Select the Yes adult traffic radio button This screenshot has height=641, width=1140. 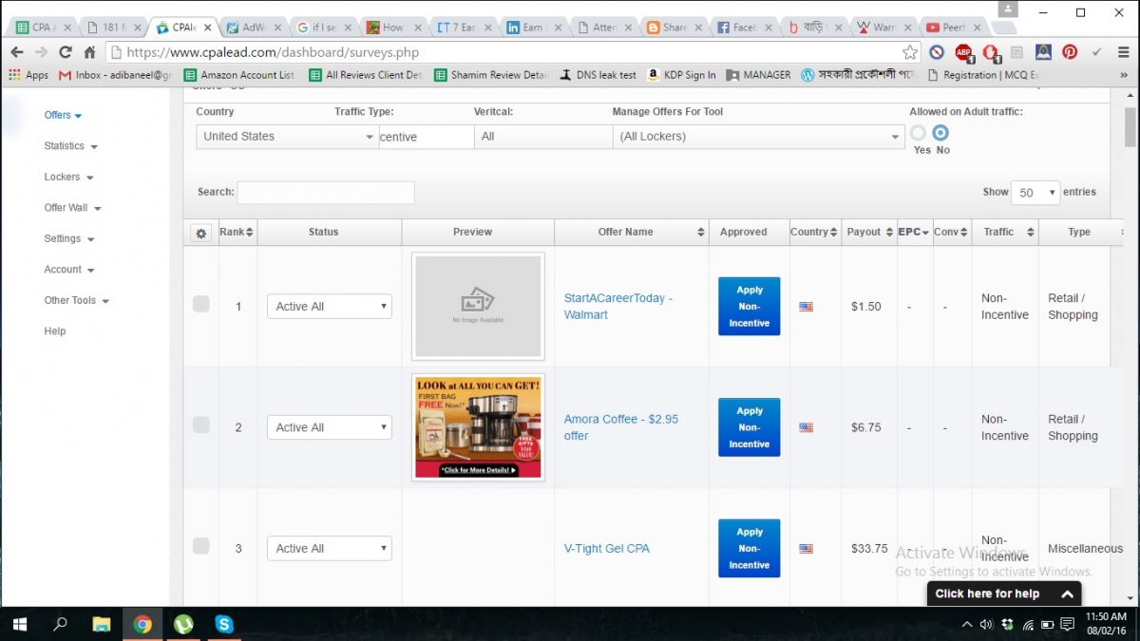[x=918, y=133]
